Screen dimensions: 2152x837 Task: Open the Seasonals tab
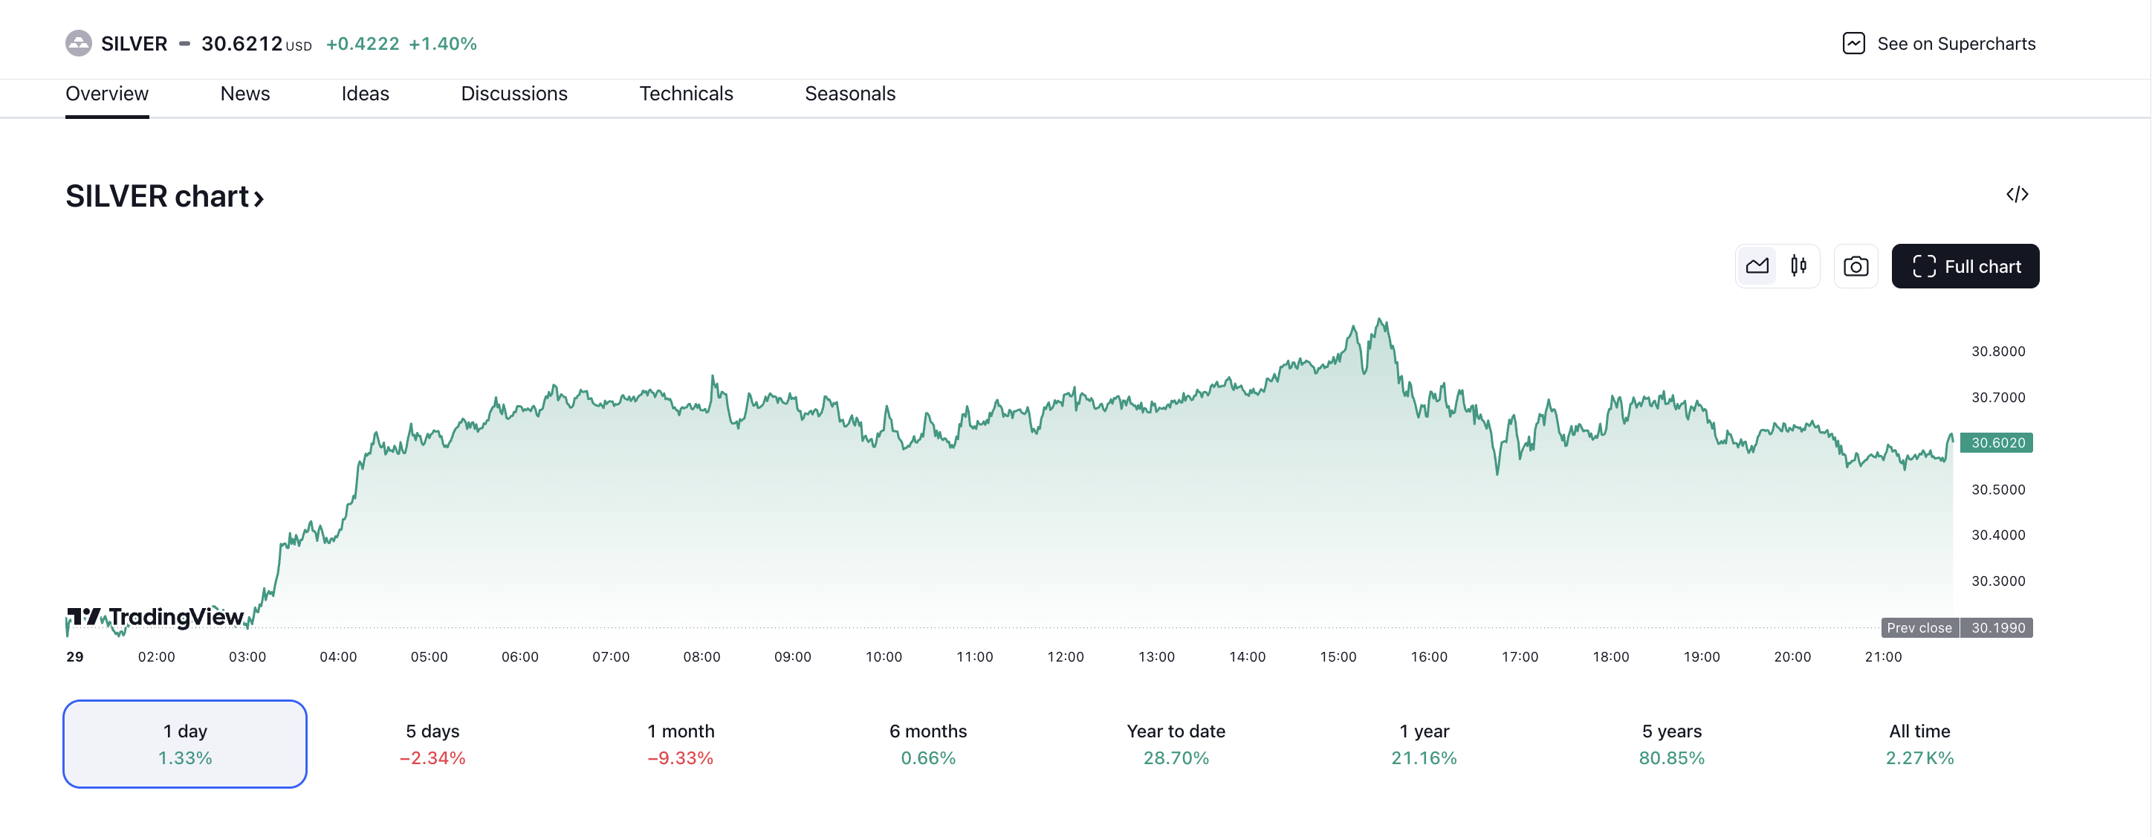[x=849, y=94]
